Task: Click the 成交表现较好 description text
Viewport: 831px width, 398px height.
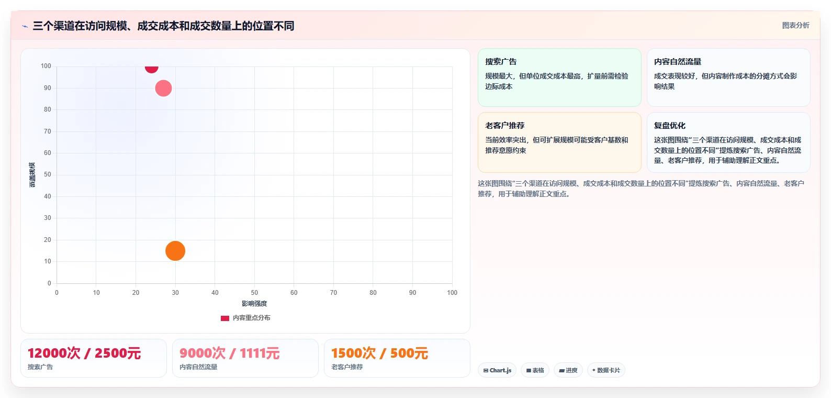Action: tap(726, 81)
